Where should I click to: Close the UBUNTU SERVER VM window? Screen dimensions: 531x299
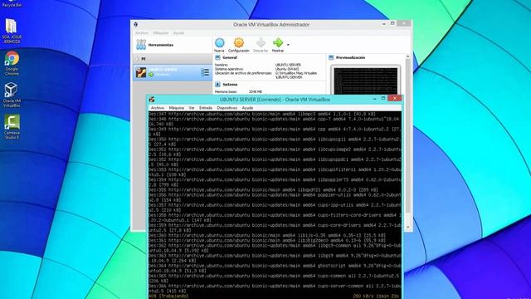(395, 98)
